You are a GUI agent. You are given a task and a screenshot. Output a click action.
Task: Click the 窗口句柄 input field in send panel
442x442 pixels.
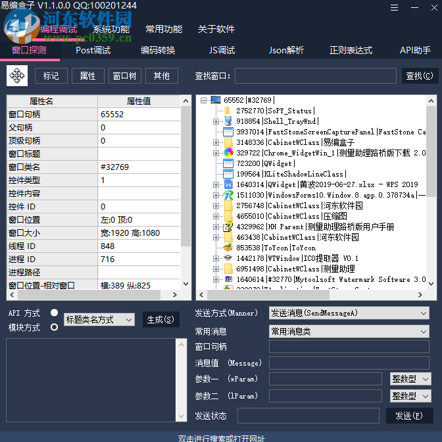pos(349,346)
